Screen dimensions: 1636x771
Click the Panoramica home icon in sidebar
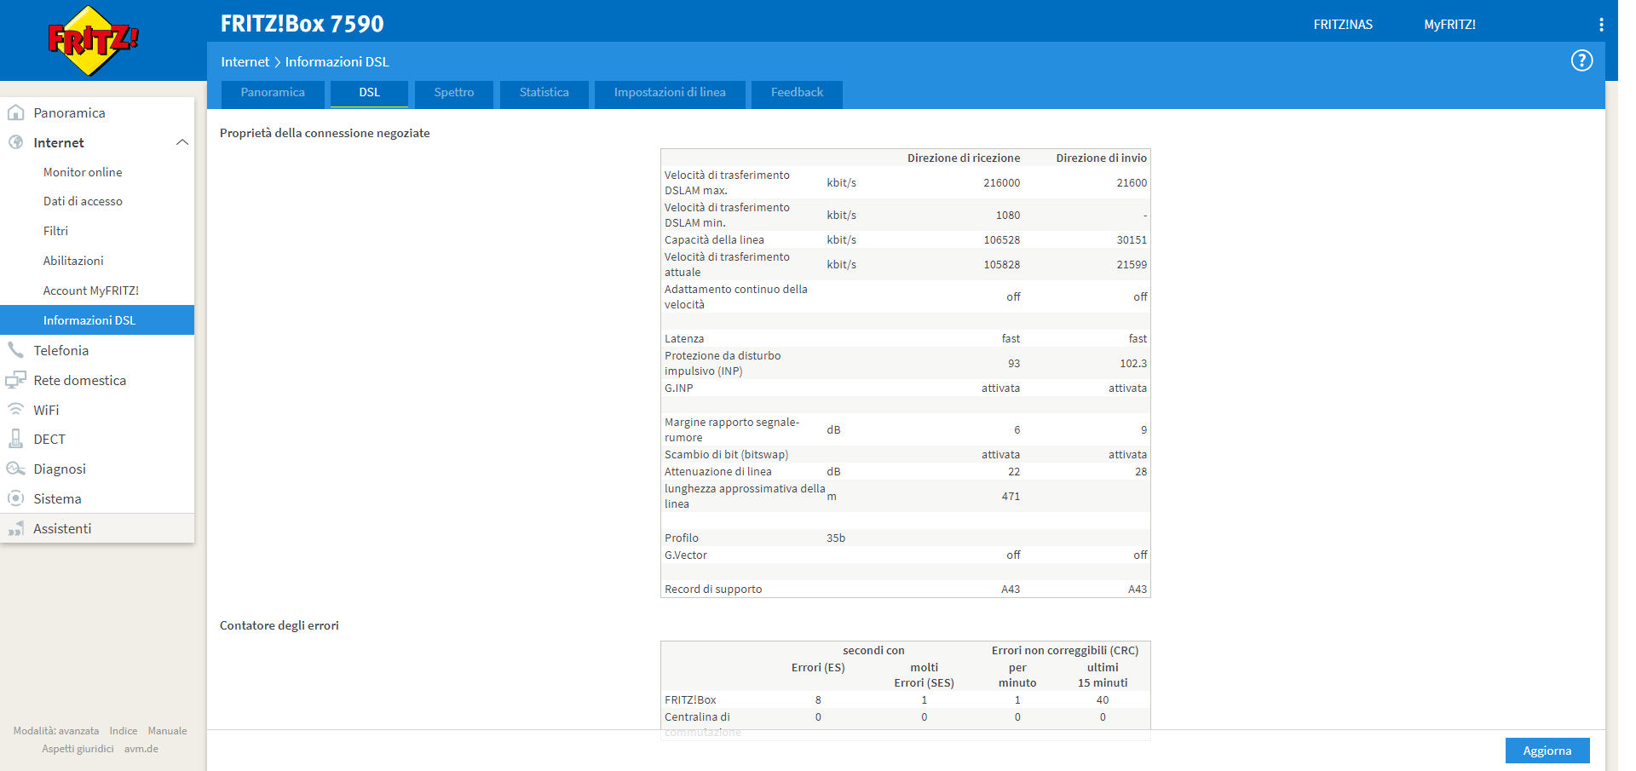click(x=15, y=112)
